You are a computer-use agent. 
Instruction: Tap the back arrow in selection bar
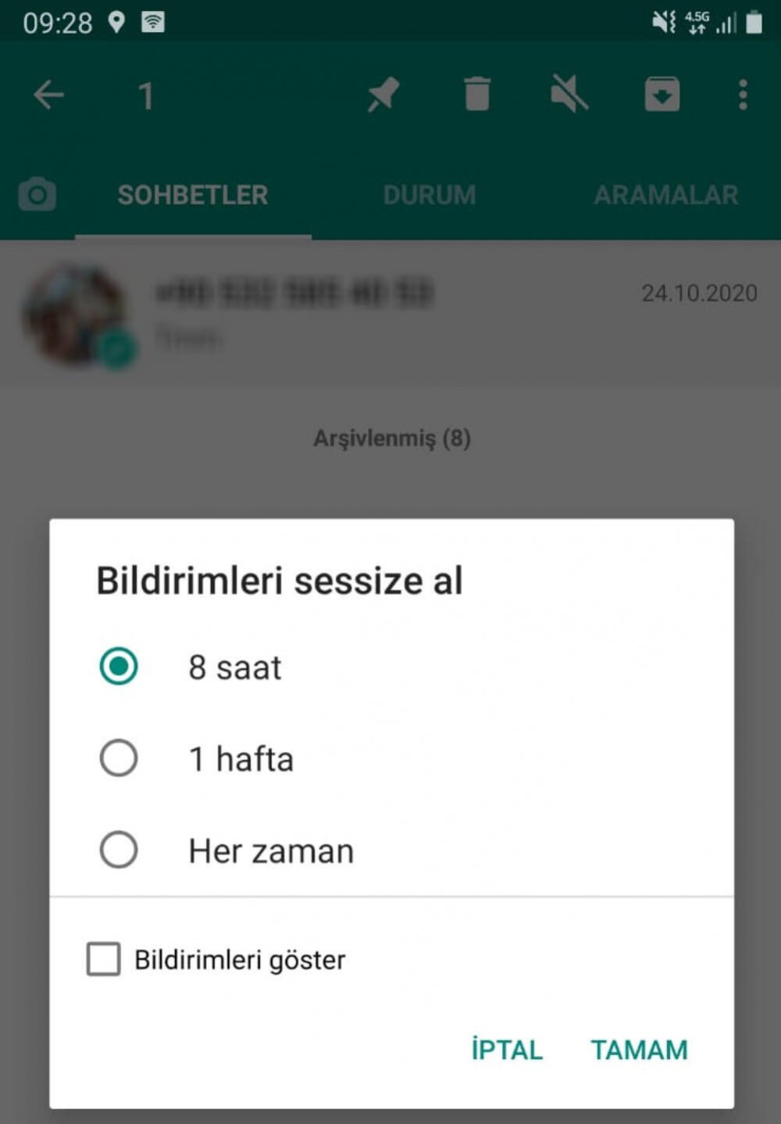[48, 95]
